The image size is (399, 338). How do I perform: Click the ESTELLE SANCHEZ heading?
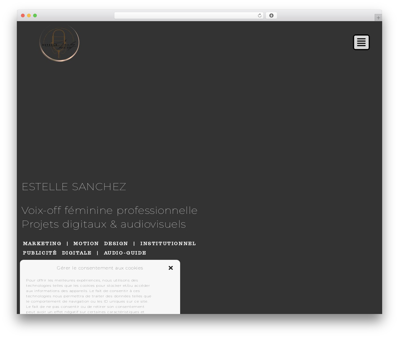tap(74, 187)
